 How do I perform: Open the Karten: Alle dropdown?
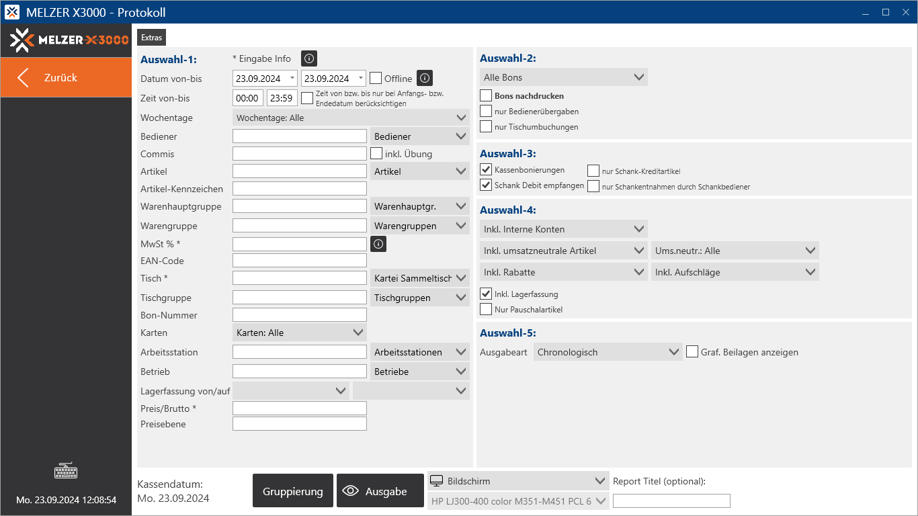(299, 333)
